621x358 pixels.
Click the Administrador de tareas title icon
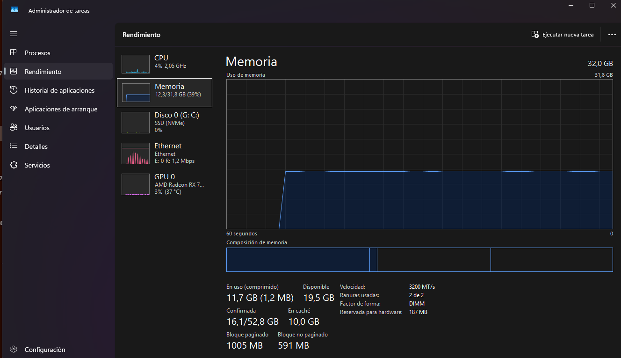coord(14,10)
